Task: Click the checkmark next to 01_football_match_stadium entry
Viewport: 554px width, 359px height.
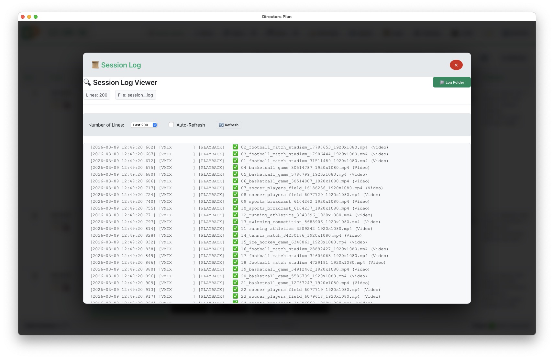Action: (x=235, y=160)
